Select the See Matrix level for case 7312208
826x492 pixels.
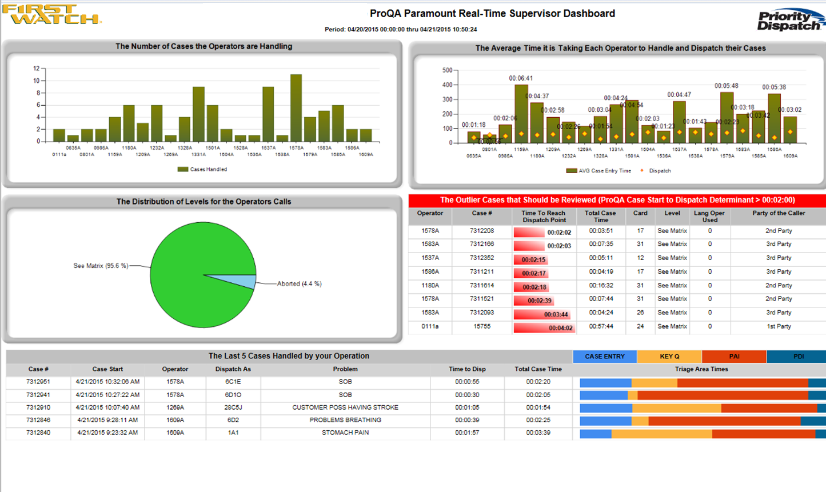pos(672,232)
